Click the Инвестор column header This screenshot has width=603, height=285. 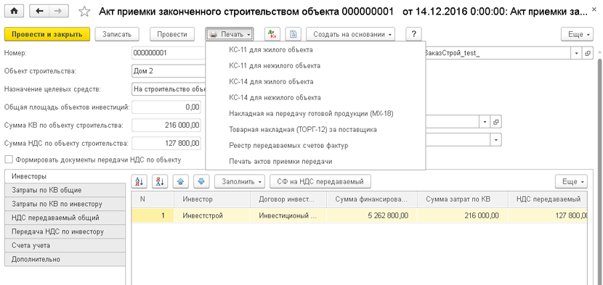(211, 199)
